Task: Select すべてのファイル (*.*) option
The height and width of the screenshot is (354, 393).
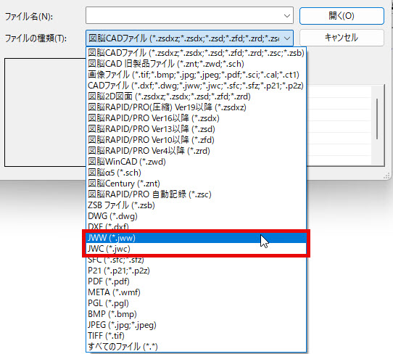Action: (196, 347)
